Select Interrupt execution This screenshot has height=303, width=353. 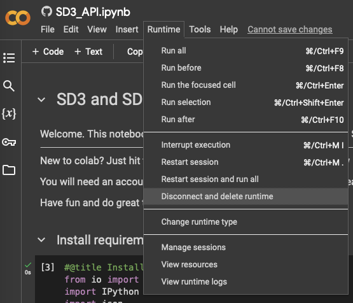point(246,145)
